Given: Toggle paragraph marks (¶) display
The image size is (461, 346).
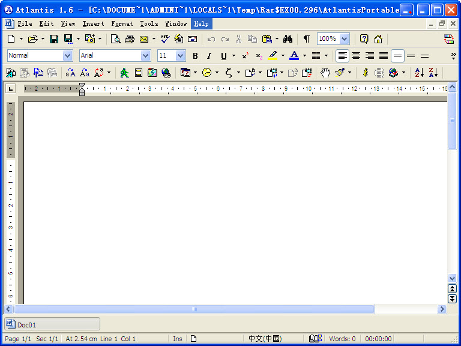Looking at the screenshot, I should (306, 39).
